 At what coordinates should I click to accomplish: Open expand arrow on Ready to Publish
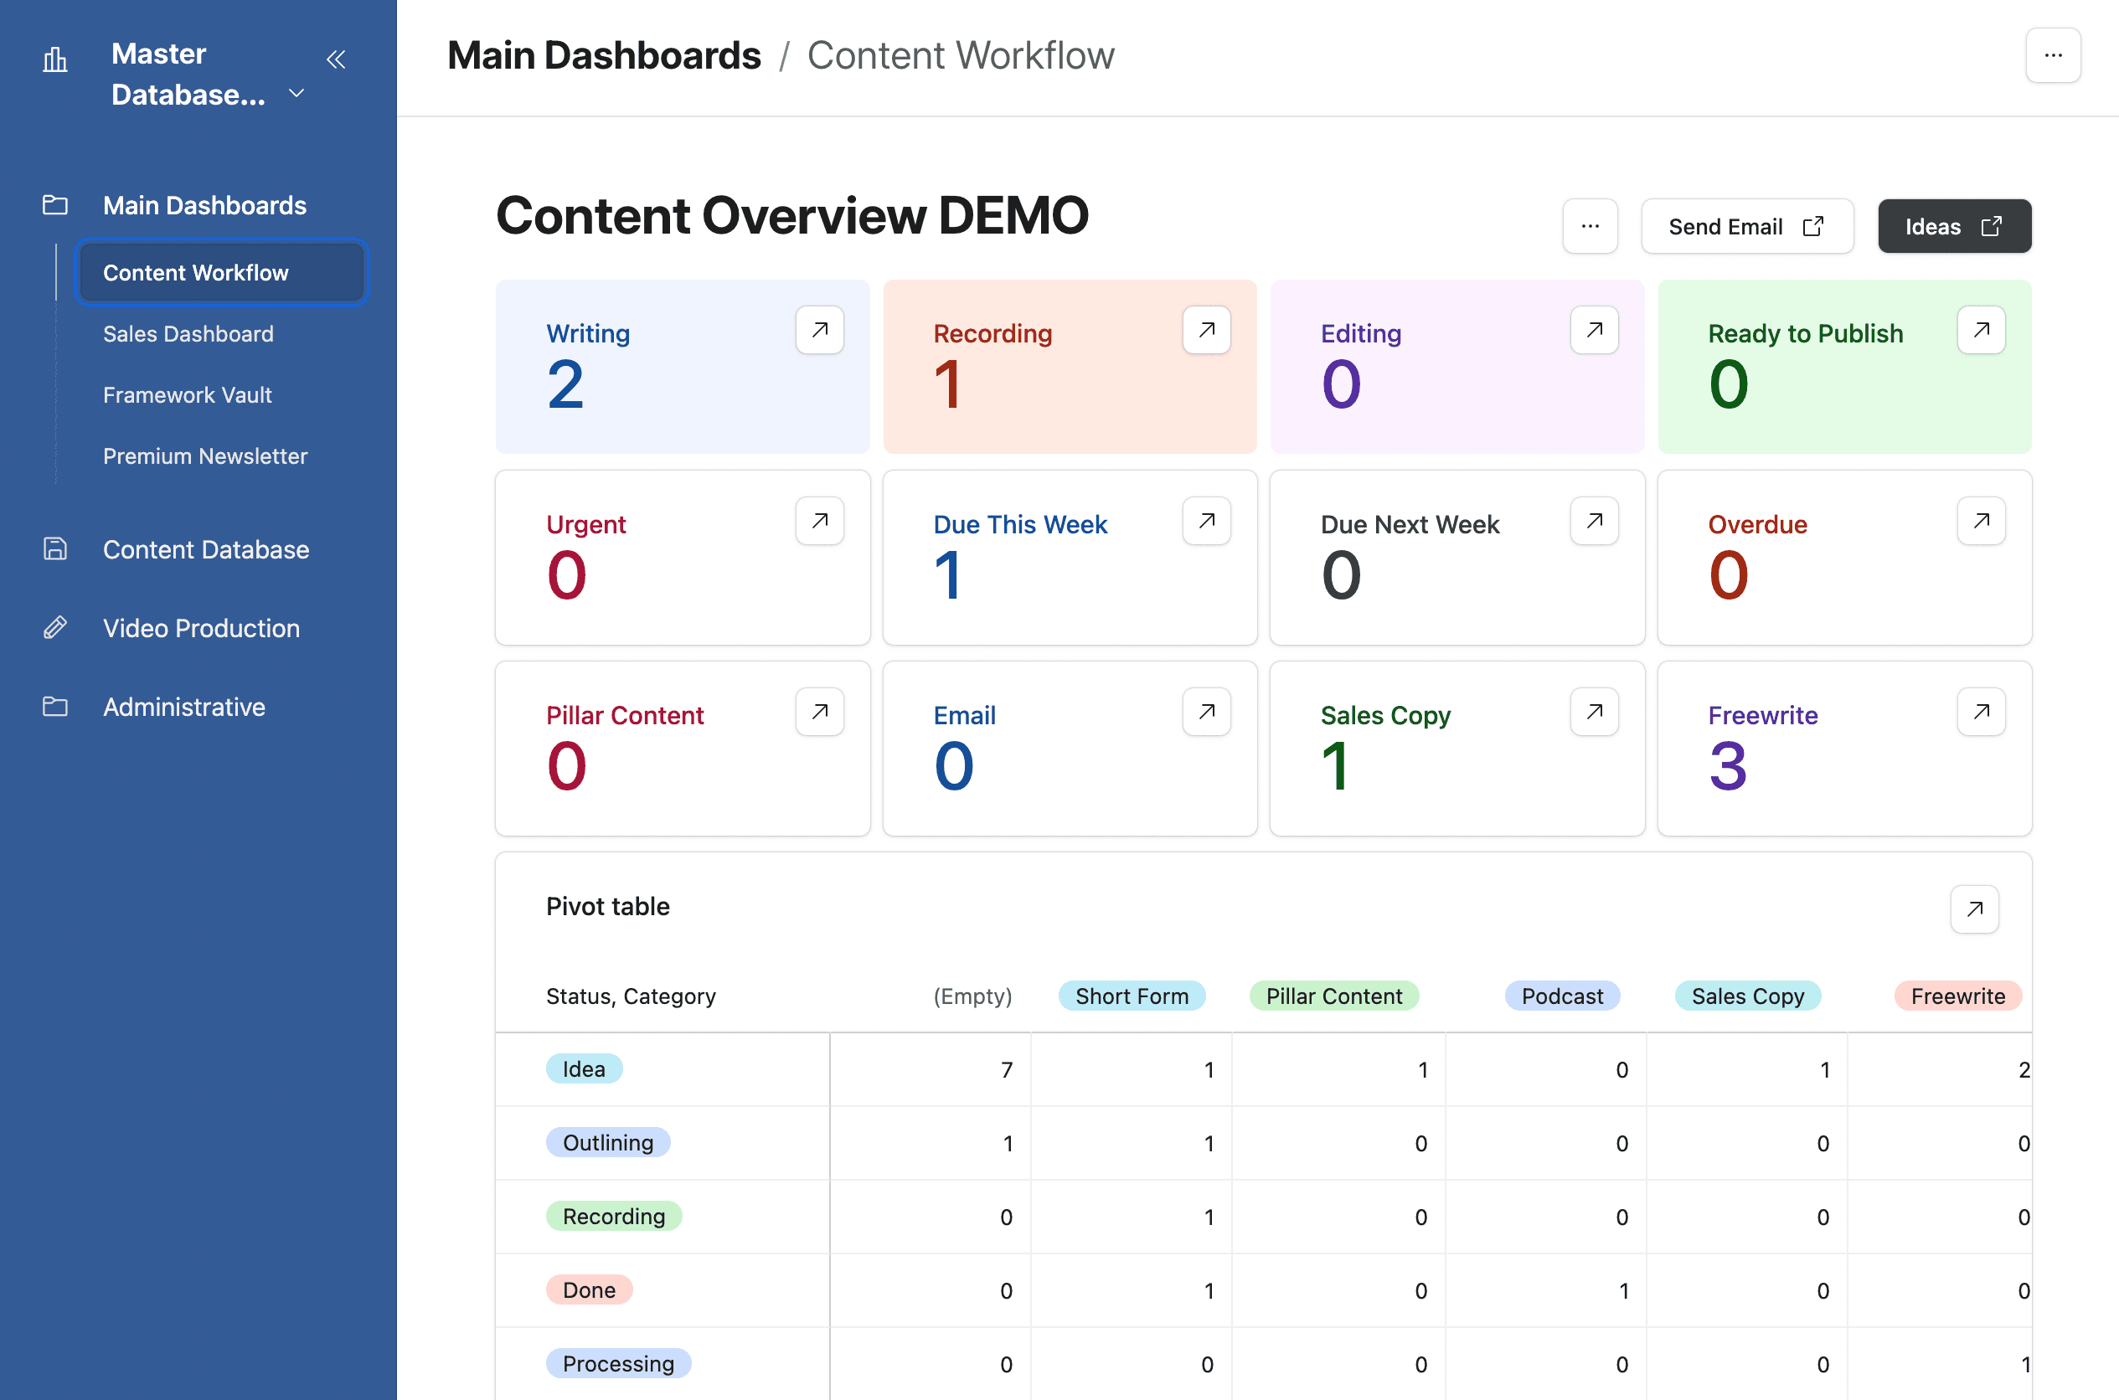[x=1981, y=329]
